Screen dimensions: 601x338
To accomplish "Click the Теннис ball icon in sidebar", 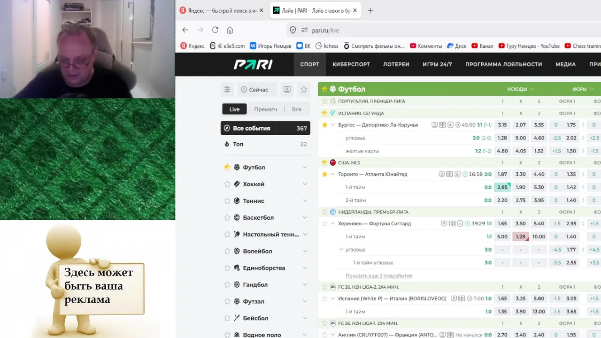I will [237, 200].
